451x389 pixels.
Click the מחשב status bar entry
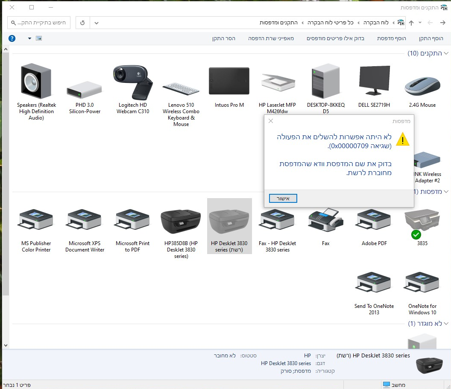394,385
